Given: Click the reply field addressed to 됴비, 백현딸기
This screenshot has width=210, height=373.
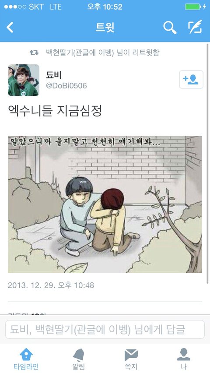Looking at the screenshot, I should pyautogui.click(x=105, y=330).
